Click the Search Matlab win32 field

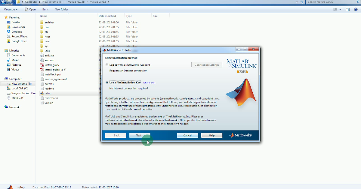[333, 2]
